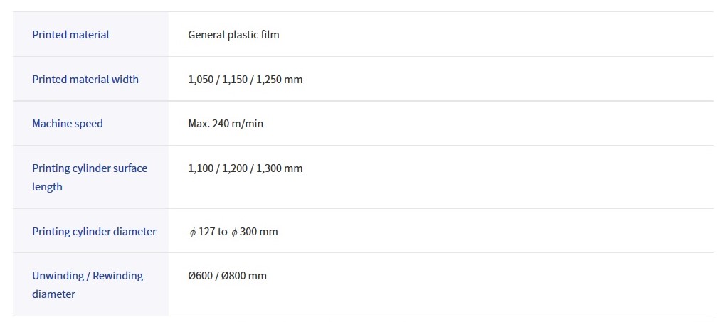Screen dimensions: 718x322
Task: Click the word "to" in the cylinder diameter range
Action: (x=223, y=232)
